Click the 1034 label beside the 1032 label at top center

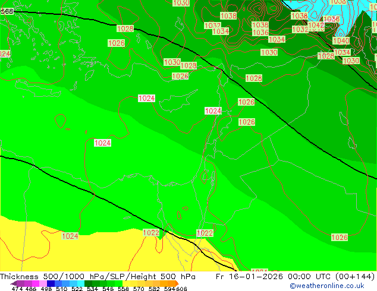tap(221, 31)
